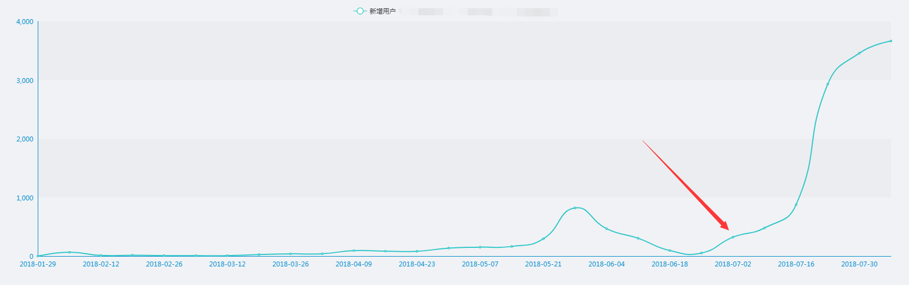Select the data point above 2018-04-23
Image resolution: width=909 pixels, height=285 pixels.
417,251
